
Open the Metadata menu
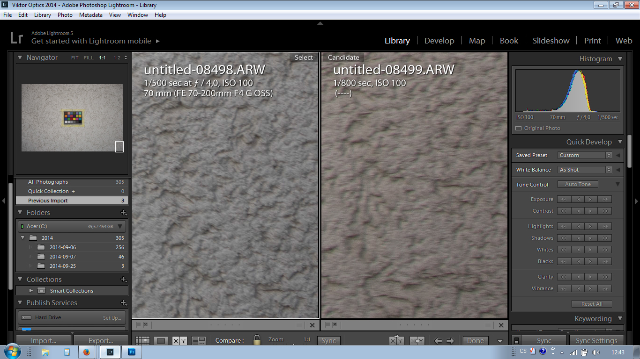coord(90,15)
